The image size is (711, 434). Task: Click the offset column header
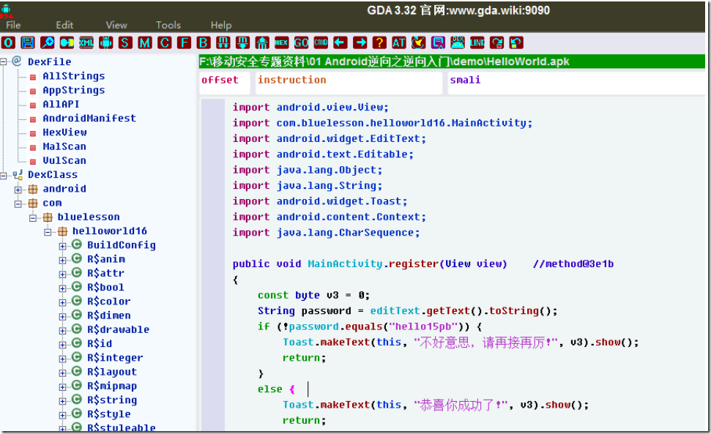click(x=225, y=83)
